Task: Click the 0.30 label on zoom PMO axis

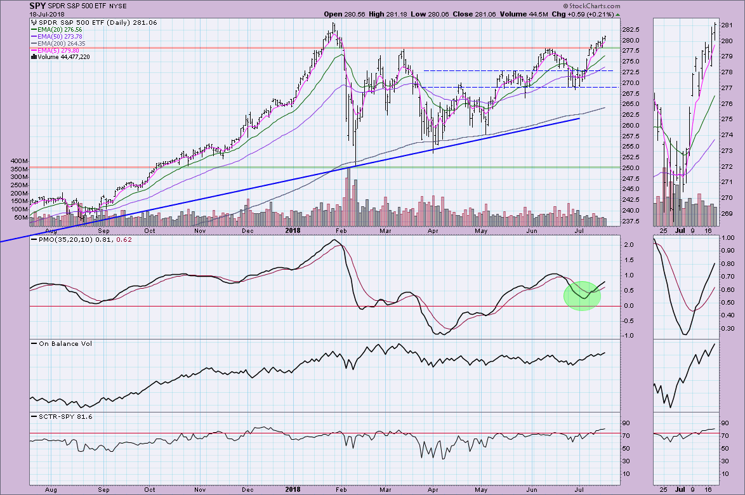Action: click(727, 328)
